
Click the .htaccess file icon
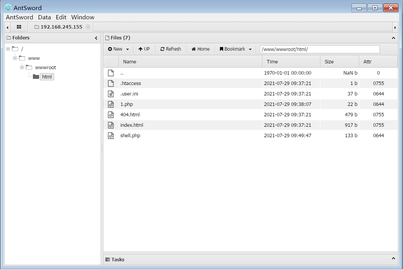click(111, 83)
